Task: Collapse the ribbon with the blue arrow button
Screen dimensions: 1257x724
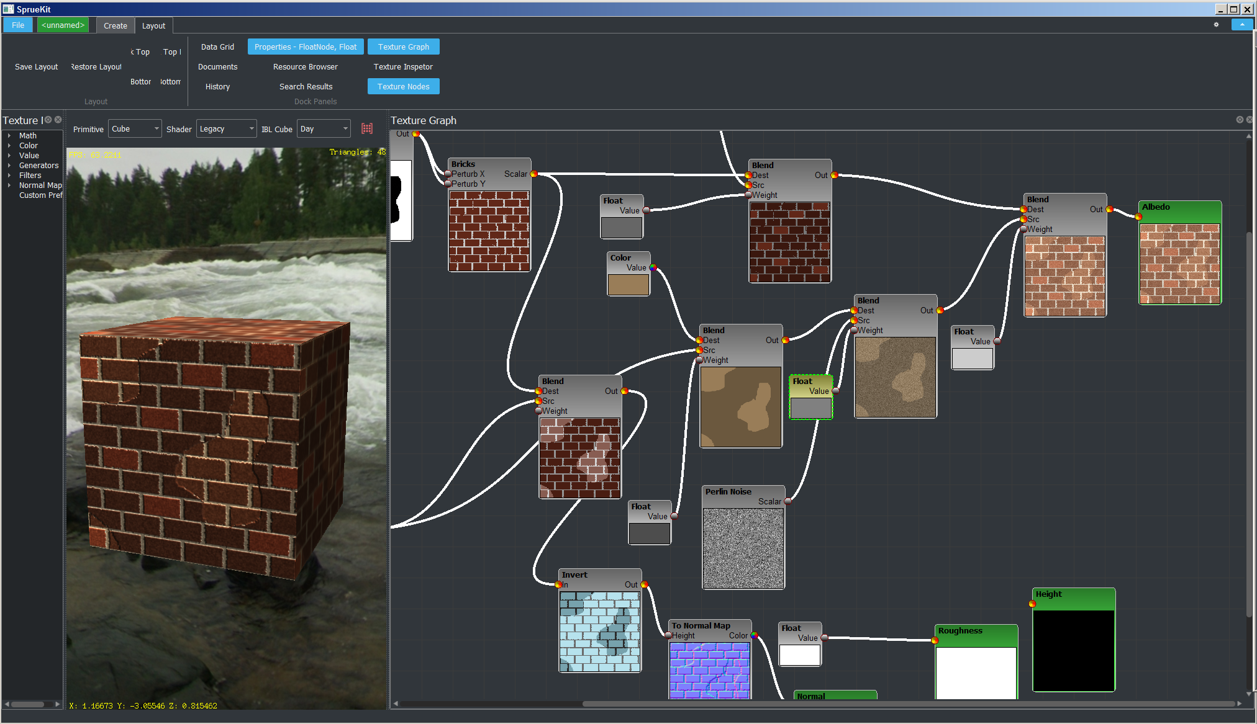Action: (x=1241, y=25)
